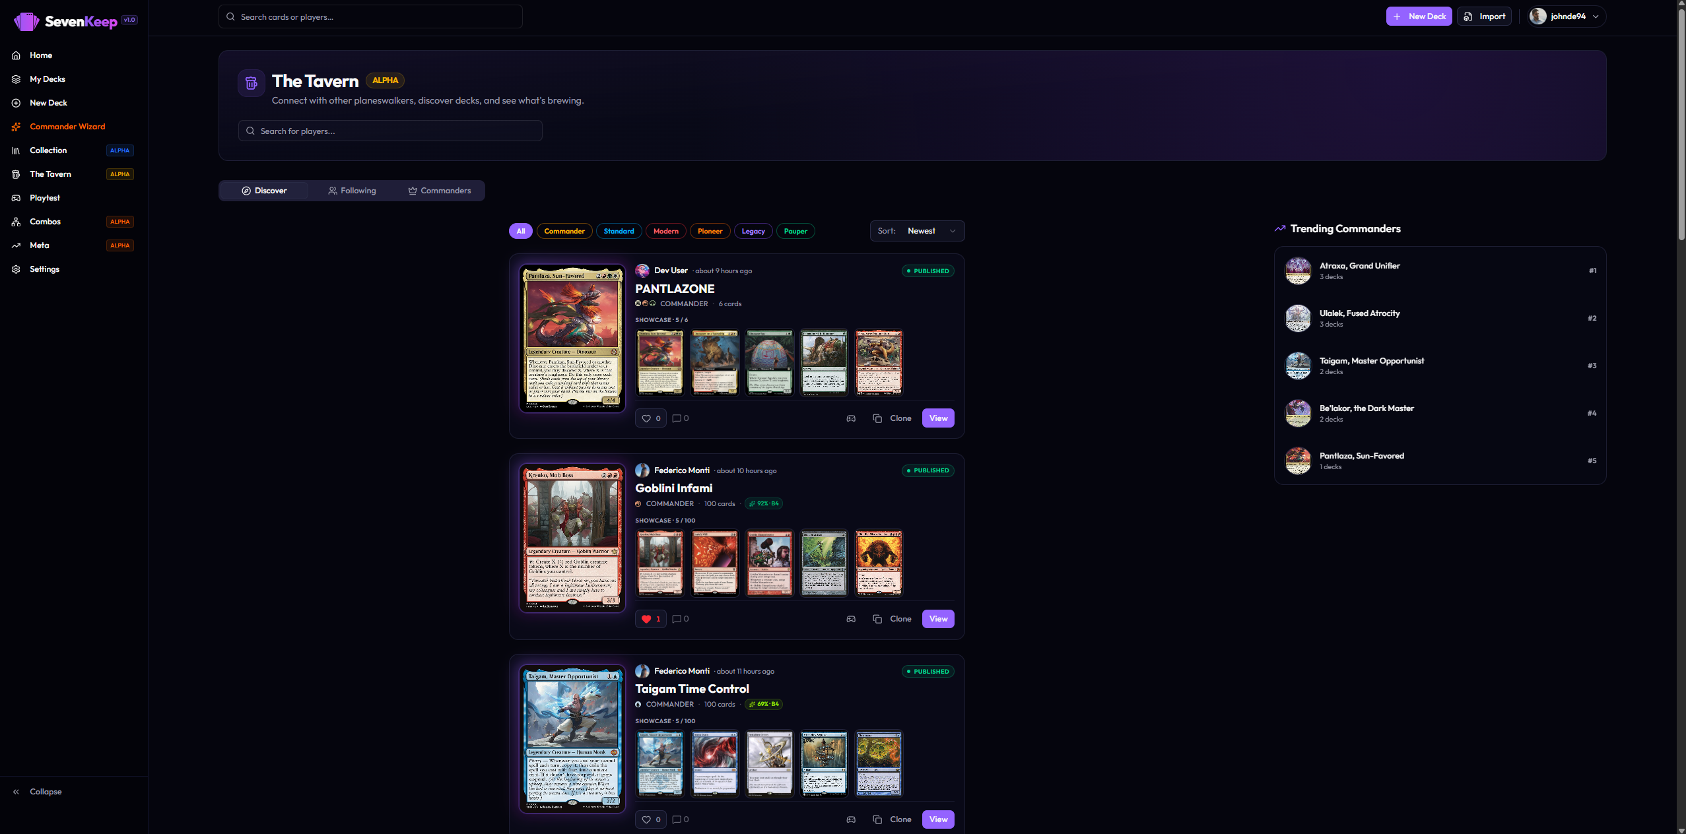Select the All format filter
The height and width of the screenshot is (834, 1686).
coord(521,231)
